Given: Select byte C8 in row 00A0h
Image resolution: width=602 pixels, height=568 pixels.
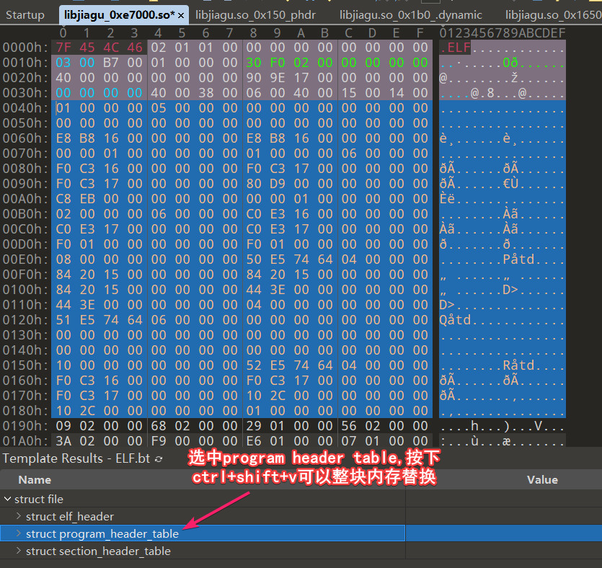Looking at the screenshot, I should [63, 199].
